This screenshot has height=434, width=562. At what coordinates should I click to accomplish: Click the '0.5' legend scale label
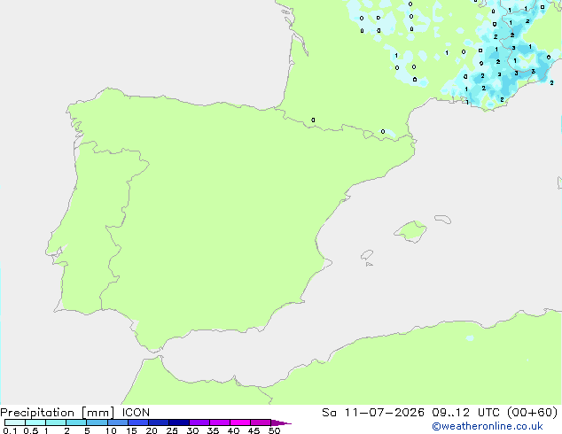coord(31,430)
